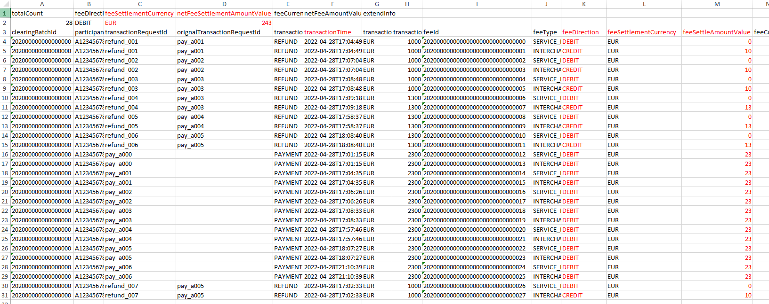
Task: Select column K header
Action: tap(583, 4)
